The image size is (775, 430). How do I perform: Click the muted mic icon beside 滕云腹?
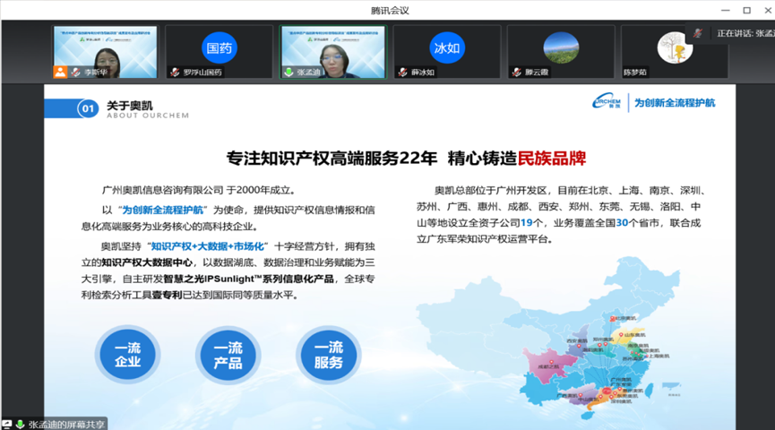tap(517, 72)
